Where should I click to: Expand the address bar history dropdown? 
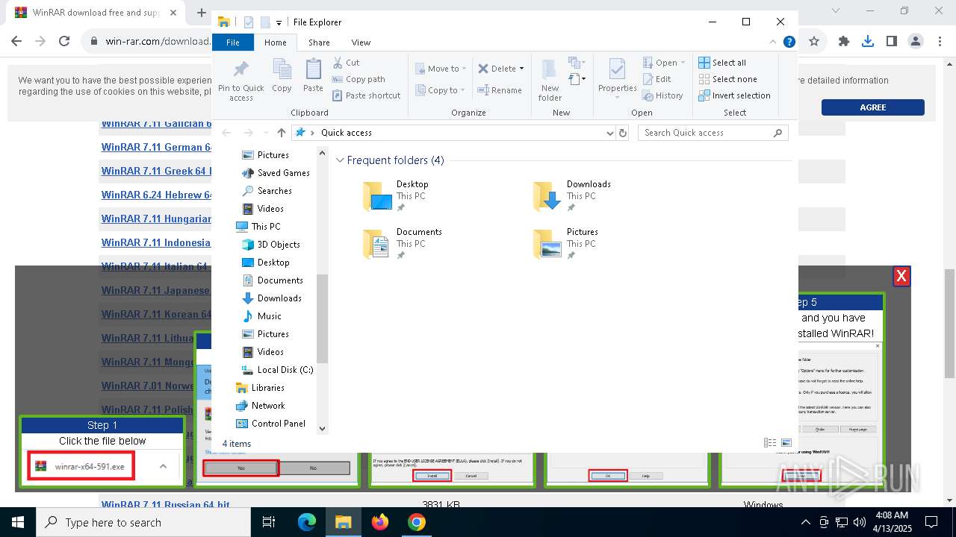610,133
